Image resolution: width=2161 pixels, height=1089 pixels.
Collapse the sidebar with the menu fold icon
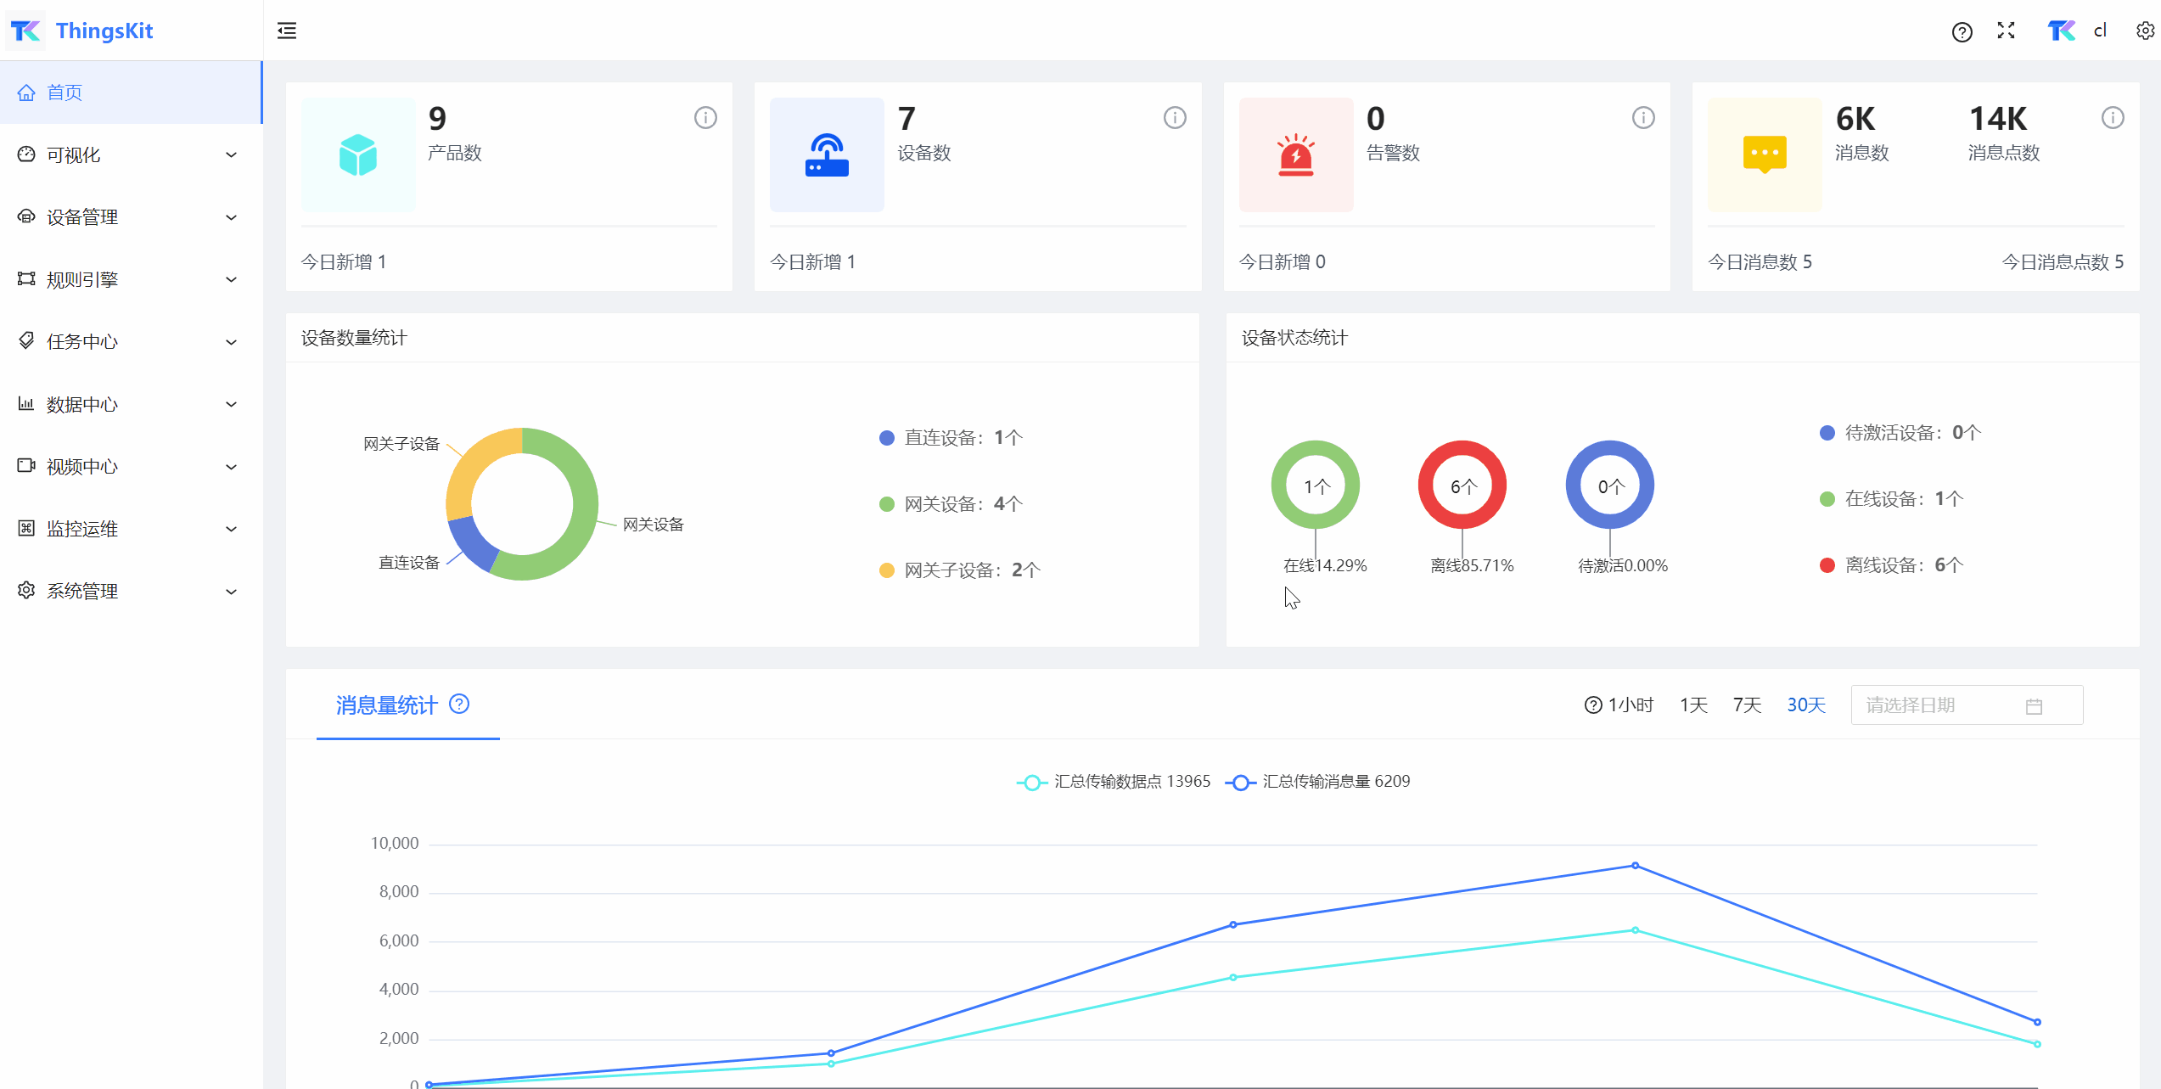click(287, 31)
